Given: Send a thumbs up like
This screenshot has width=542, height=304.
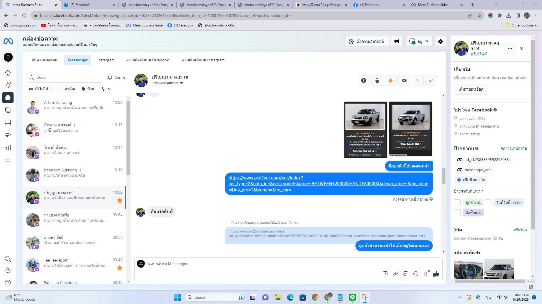Looking at the screenshot, I should (x=436, y=274).
